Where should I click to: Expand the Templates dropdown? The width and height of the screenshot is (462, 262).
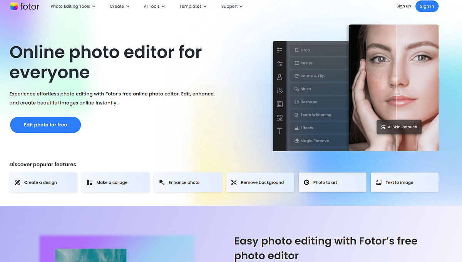coord(192,6)
